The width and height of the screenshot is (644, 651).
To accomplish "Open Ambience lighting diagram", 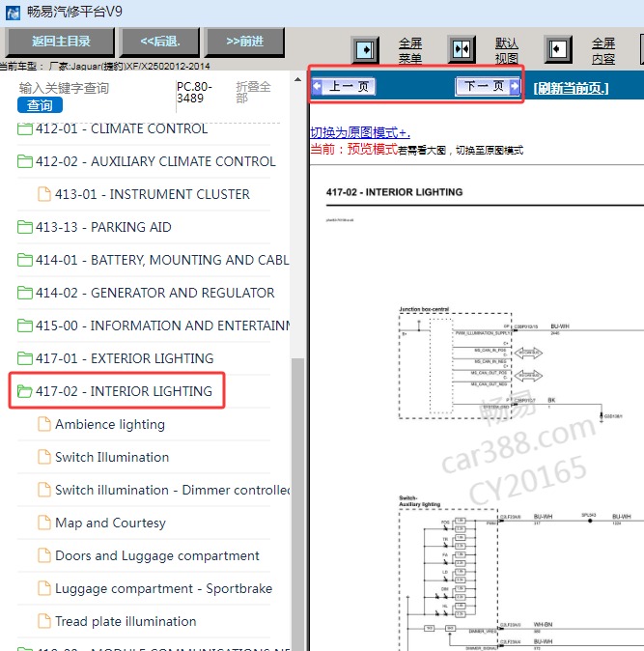I will click(x=110, y=424).
